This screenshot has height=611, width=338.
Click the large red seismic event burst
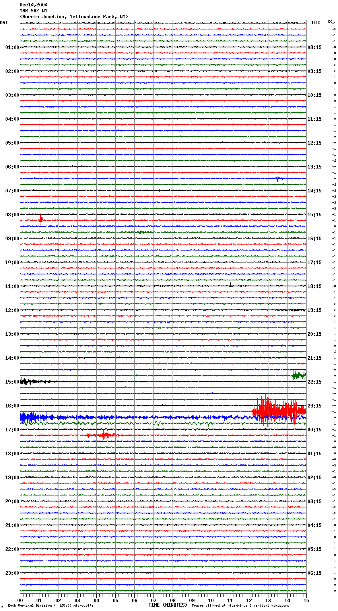279,411
